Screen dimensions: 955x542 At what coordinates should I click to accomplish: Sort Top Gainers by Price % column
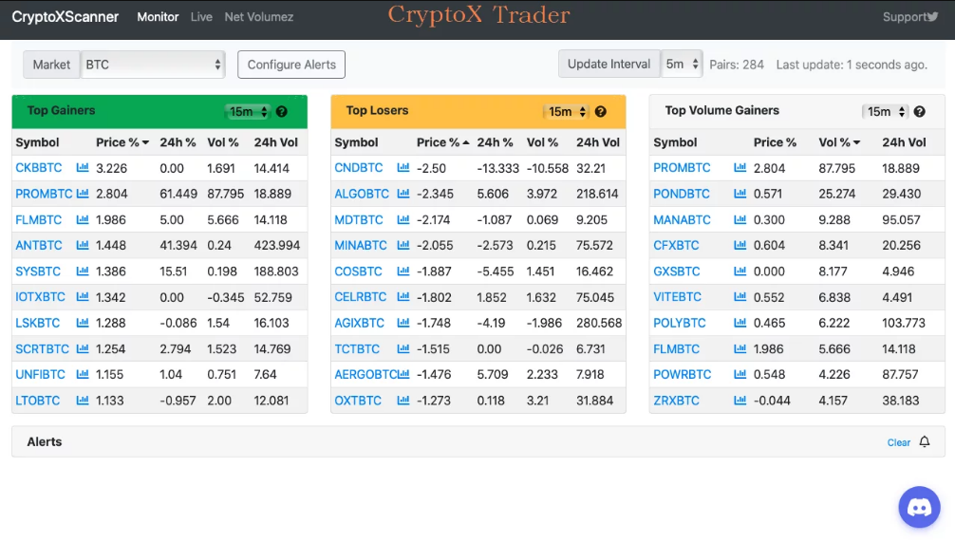[122, 142]
